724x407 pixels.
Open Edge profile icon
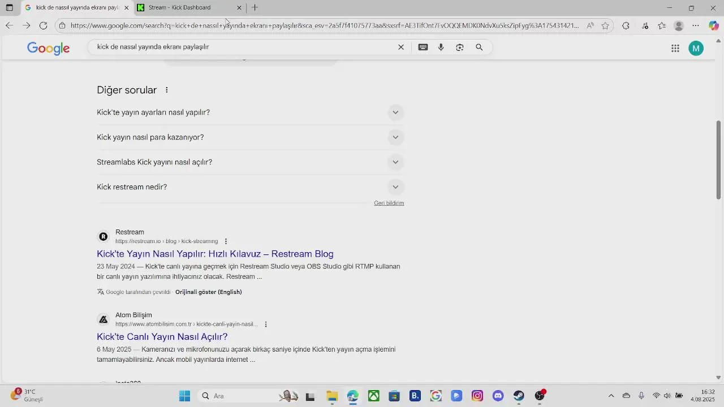click(679, 25)
